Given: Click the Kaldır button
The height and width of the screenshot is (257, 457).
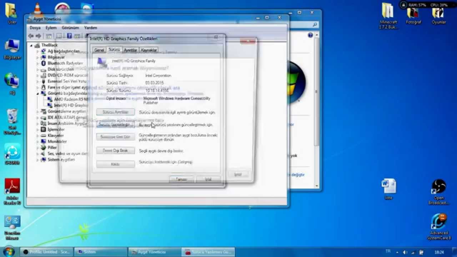Looking at the screenshot, I should (115, 164).
